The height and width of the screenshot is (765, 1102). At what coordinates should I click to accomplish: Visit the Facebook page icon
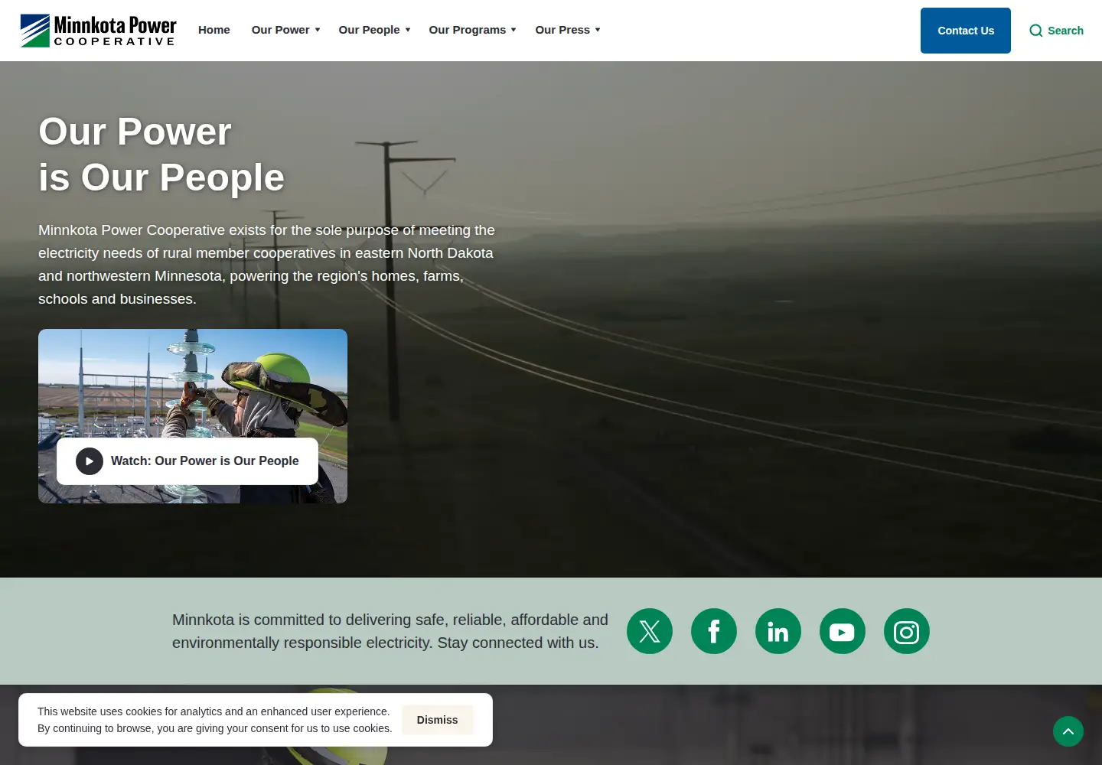[714, 631]
